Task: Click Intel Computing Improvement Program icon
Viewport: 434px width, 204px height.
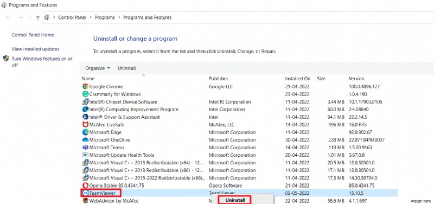Action: [85, 110]
